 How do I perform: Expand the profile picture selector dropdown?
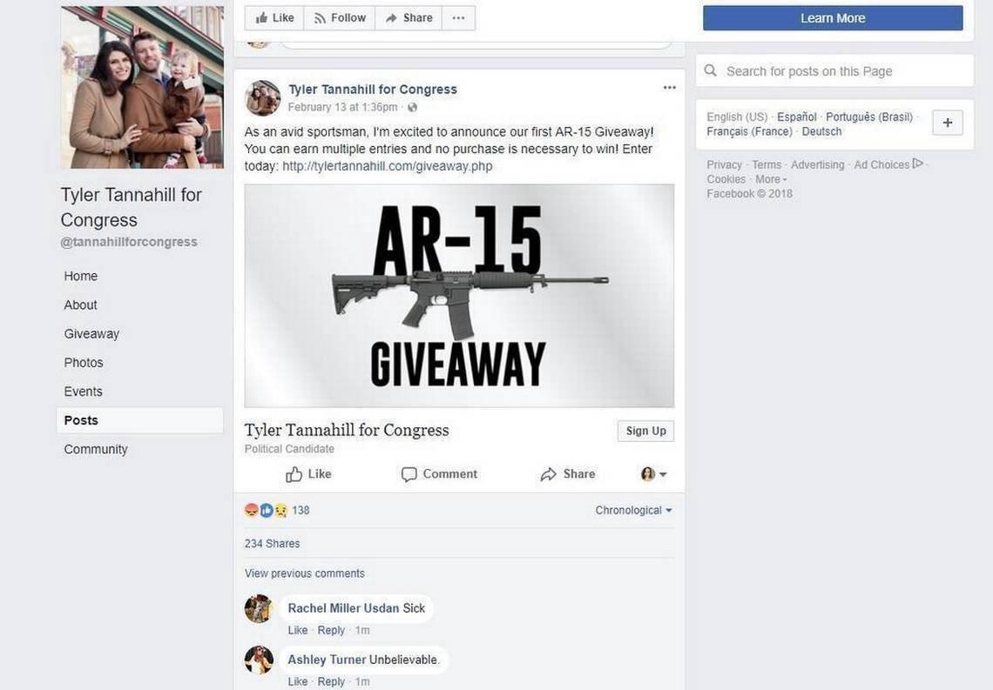[653, 473]
